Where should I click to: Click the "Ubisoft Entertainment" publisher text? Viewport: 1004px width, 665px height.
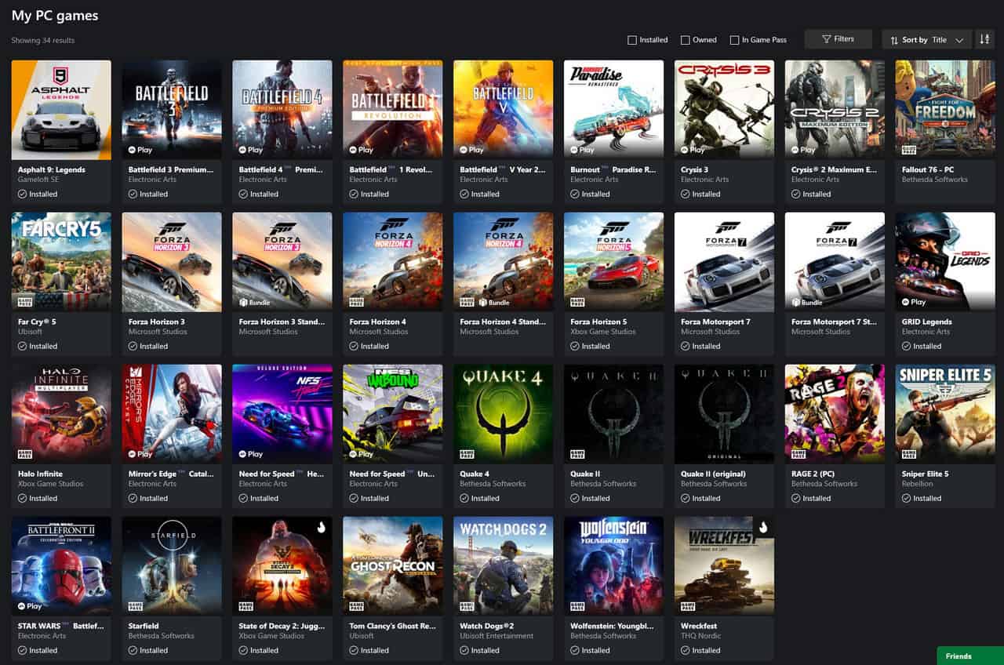pos(497,636)
